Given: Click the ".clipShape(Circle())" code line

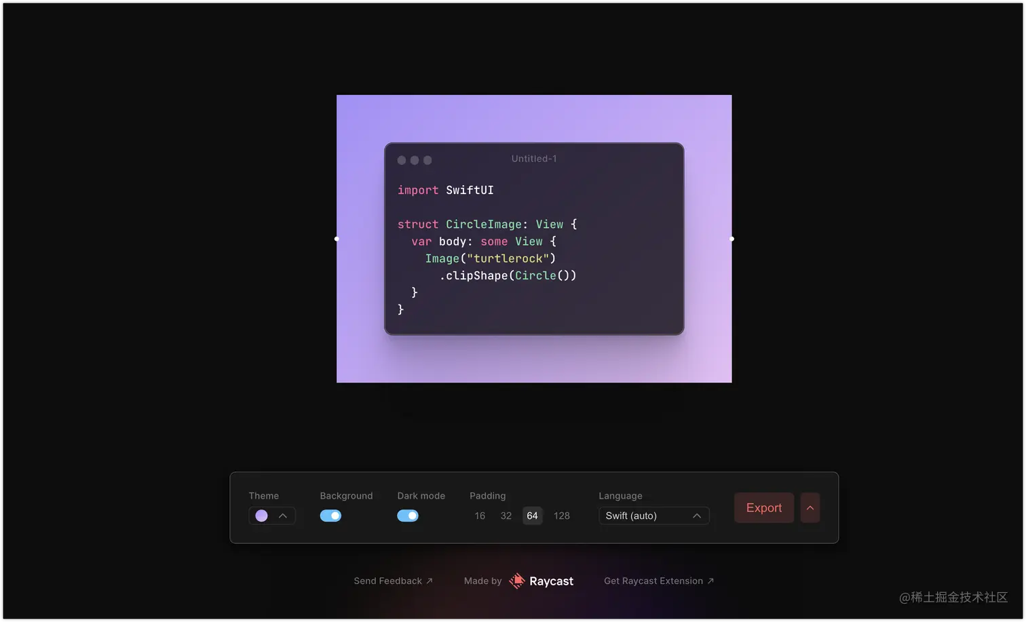Looking at the screenshot, I should (x=508, y=275).
